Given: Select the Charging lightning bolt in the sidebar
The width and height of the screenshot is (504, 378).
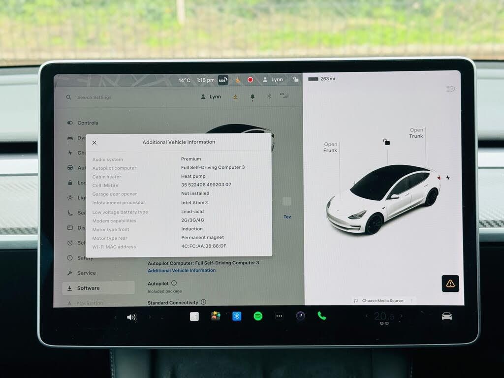Looking at the screenshot, I should (70, 153).
